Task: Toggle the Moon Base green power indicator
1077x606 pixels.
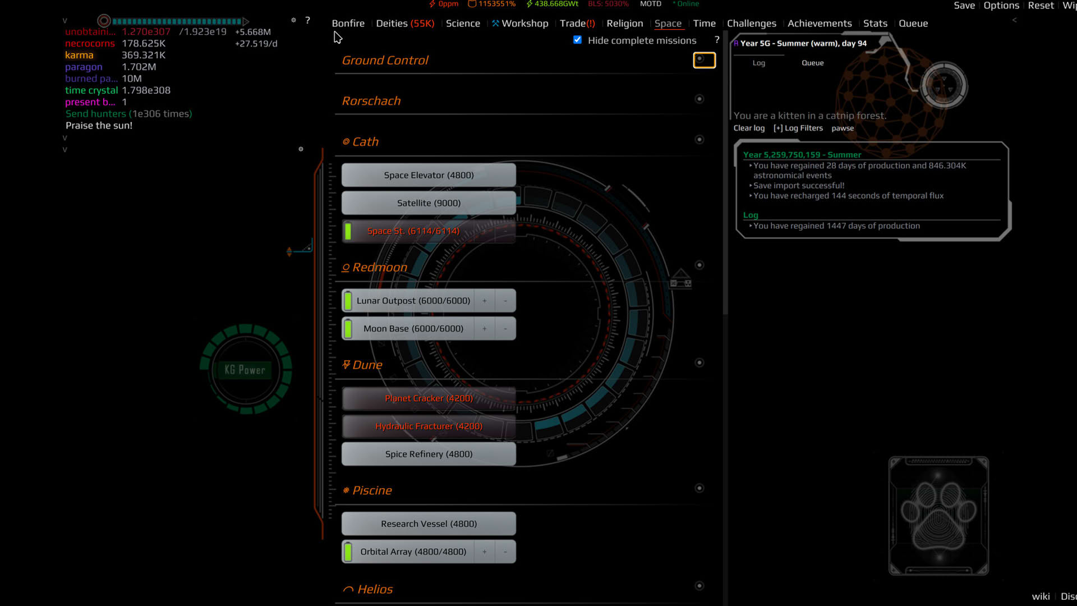Action: (x=348, y=329)
